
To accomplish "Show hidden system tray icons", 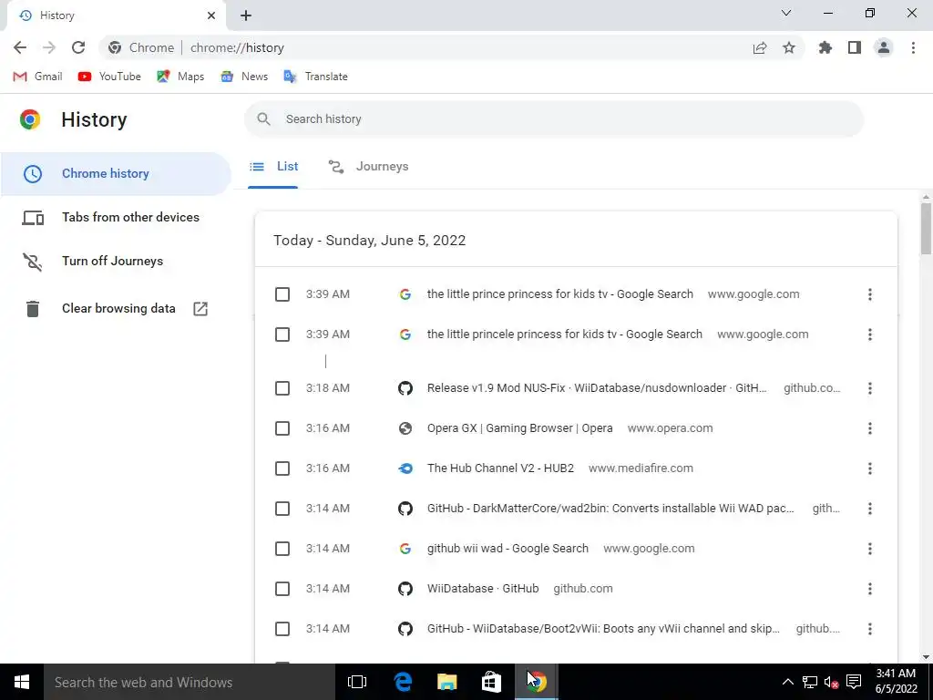I will pos(787,682).
